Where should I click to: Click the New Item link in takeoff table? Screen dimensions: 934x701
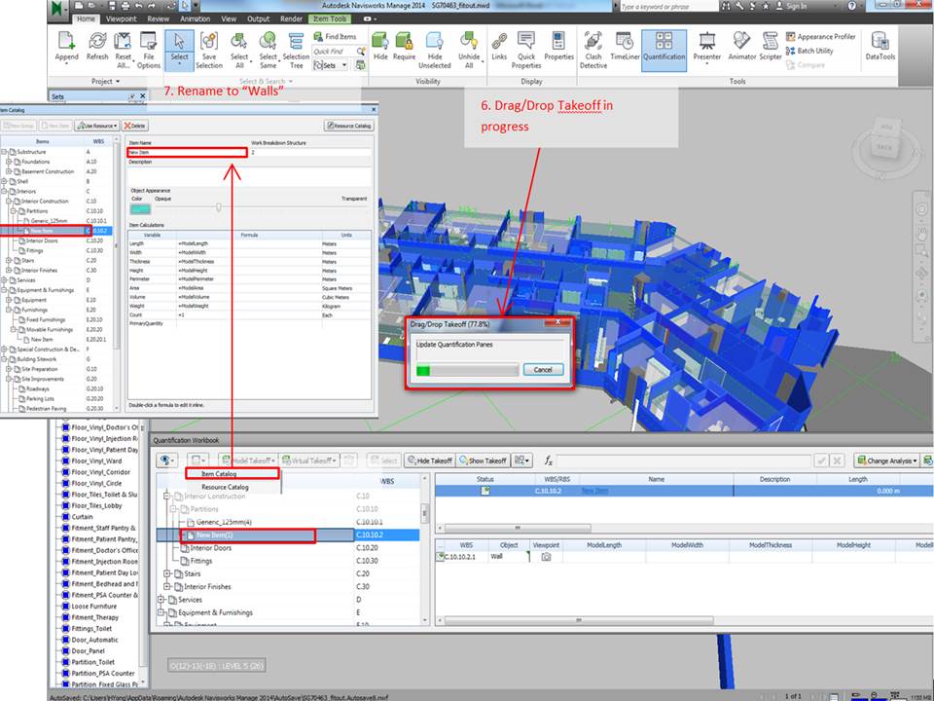click(594, 491)
